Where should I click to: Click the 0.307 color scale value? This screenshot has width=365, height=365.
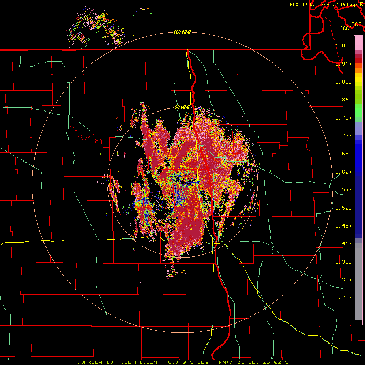click(344, 280)
